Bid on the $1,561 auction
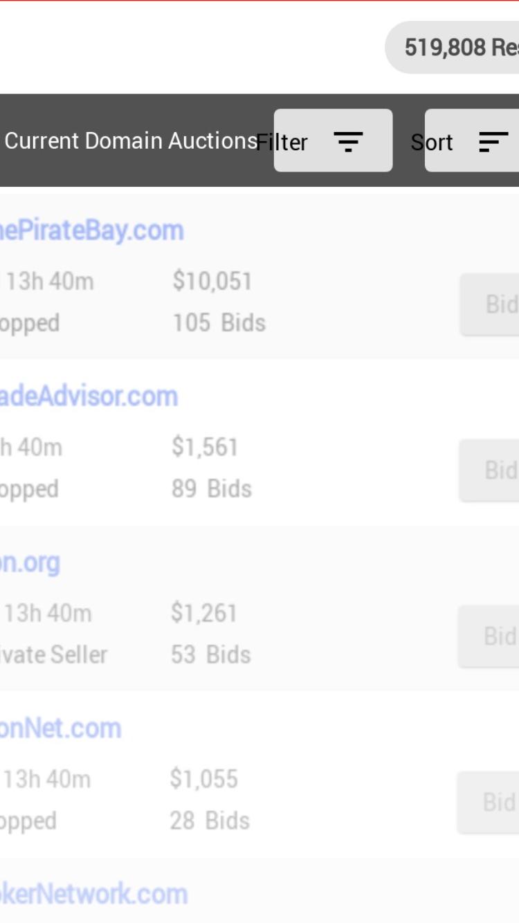This screenshot has width=519, height=923. (x=489, y=470)
